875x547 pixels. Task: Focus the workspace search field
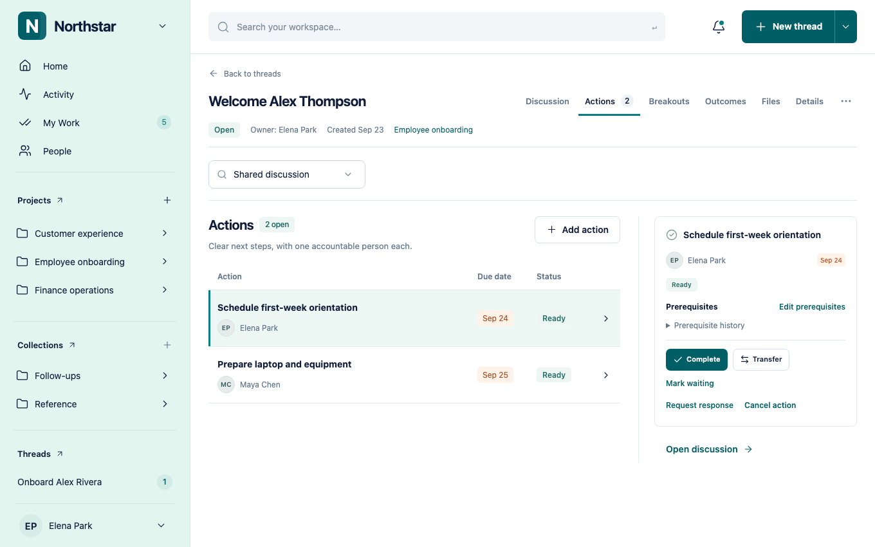coord(437,27)
